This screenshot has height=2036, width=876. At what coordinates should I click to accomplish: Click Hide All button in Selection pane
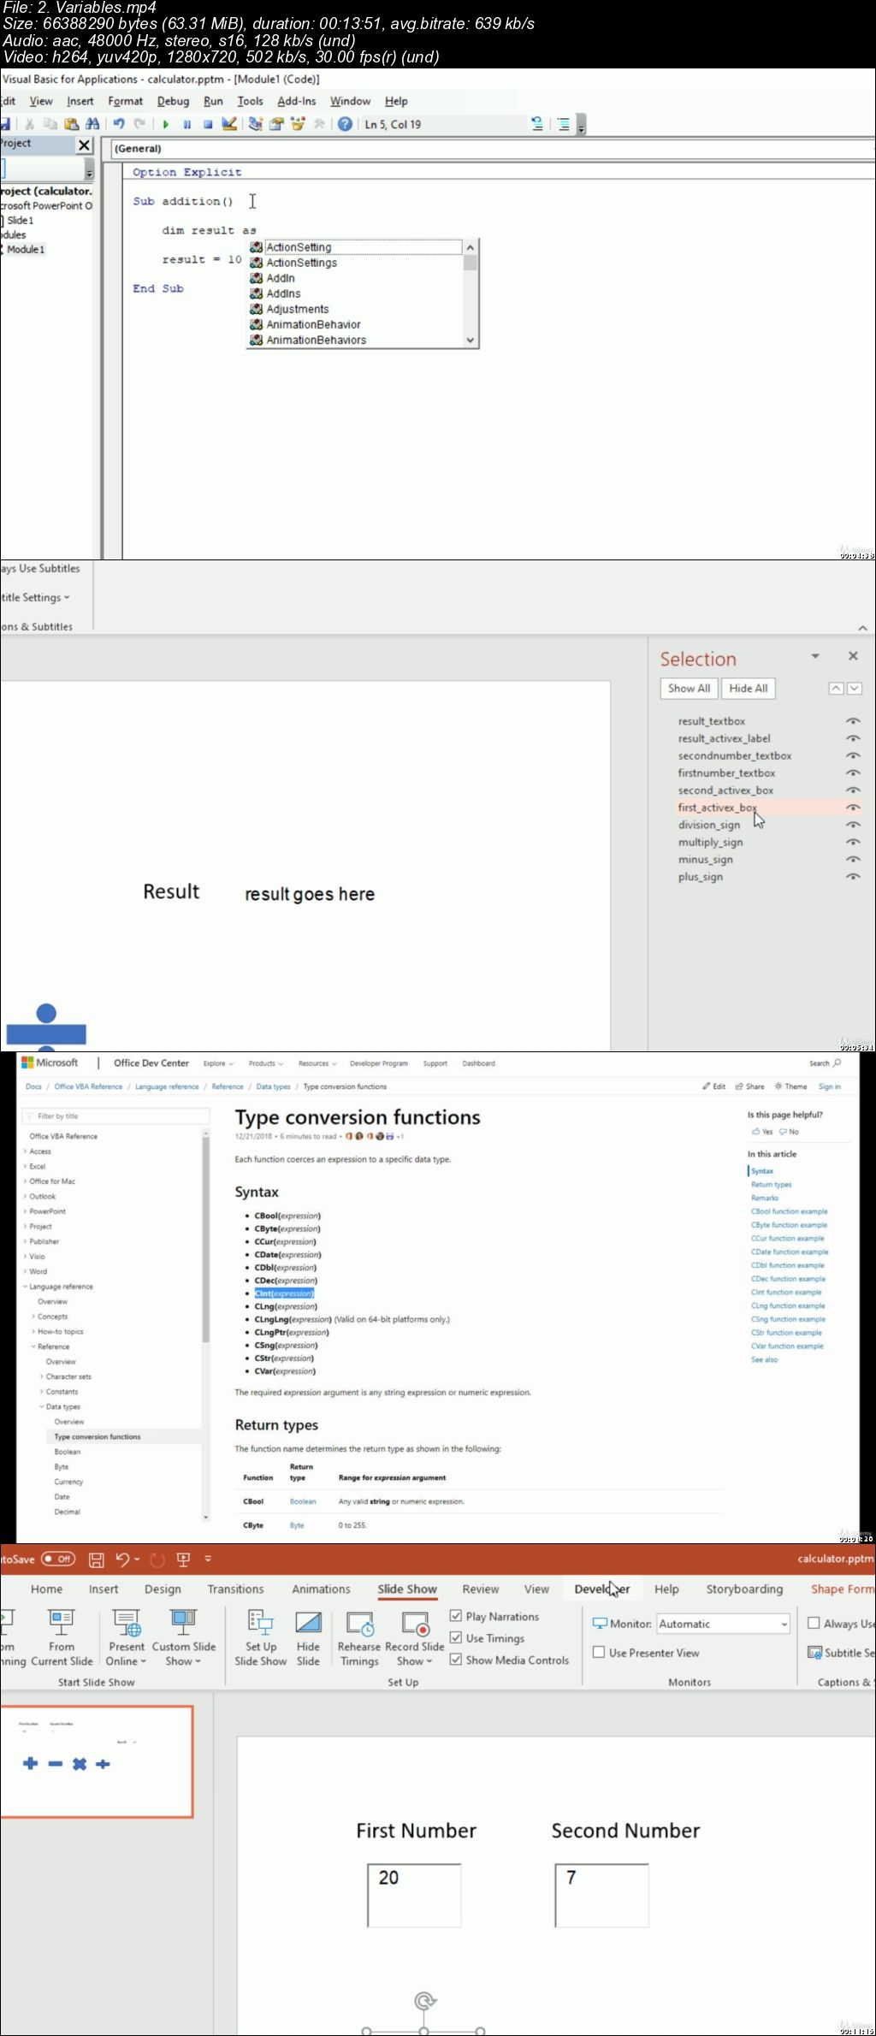[749, 688]
